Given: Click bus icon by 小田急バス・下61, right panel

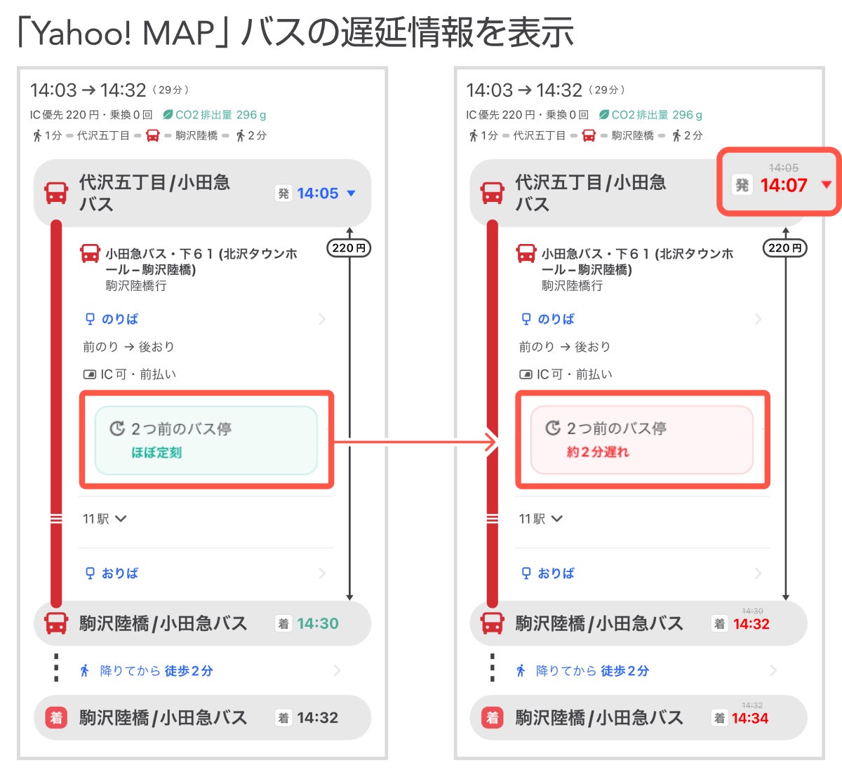Looking at the screenshot, I should click(x=526, y=253).
